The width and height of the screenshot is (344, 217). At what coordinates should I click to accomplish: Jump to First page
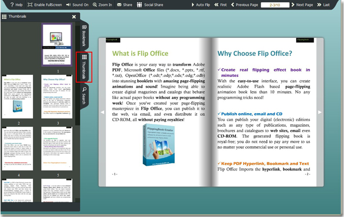tap(220, 5)
